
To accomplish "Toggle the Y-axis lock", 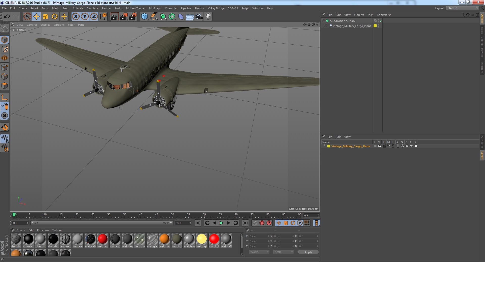I will point(85,17).
